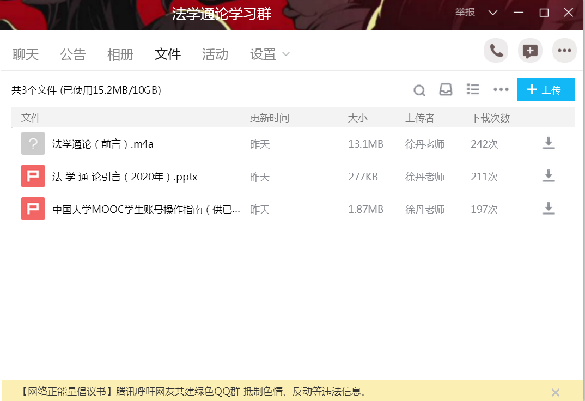Open the file inbox tray icon

(x=446, y=90)
